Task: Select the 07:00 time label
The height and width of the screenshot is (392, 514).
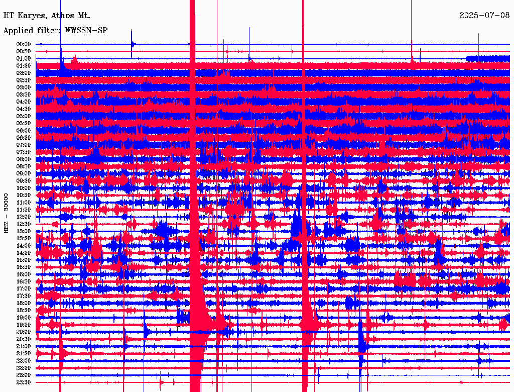Action: point(24,145)
